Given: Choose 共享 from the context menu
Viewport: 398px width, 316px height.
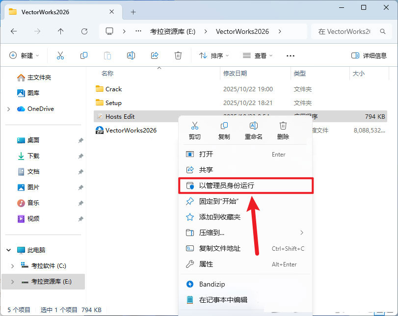Looking at the screenshot, I should click(246, 170).
